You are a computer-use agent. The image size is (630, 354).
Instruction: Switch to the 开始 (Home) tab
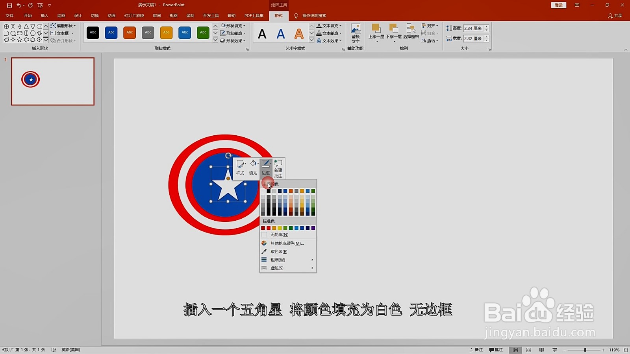coord(28,16)
